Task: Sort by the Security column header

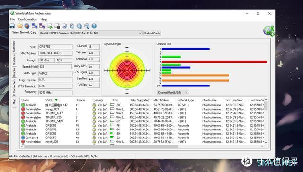Action: click(98, 100)
